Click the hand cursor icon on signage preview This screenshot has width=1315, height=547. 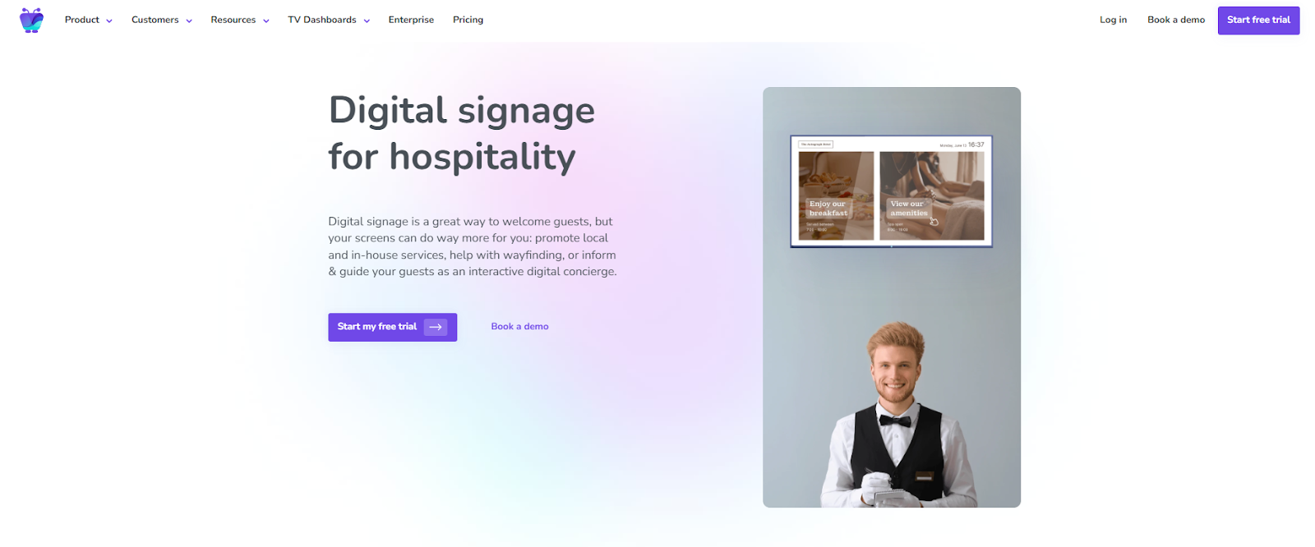click(x=934, y=221)
